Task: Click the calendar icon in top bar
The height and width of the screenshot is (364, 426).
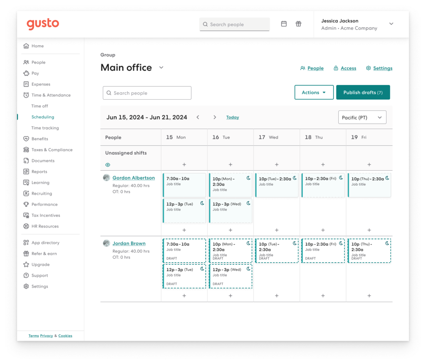Action: (x=284, y=24)
